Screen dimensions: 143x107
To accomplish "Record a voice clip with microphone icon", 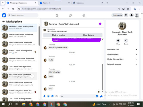I will coord(44,96).
